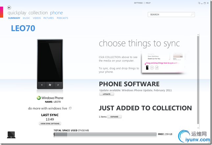Switch to the Pictures tab
The image size is (212, 145).
(48, 18)
